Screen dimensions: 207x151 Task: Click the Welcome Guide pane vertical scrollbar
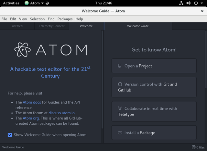pyautogui.click(x=206, y=59)
